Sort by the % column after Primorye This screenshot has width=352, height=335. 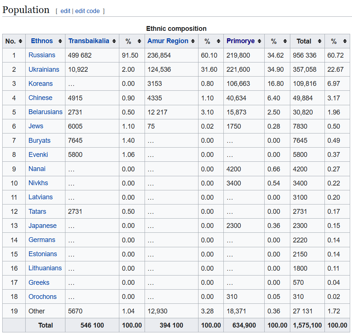(x=285, y=41)
